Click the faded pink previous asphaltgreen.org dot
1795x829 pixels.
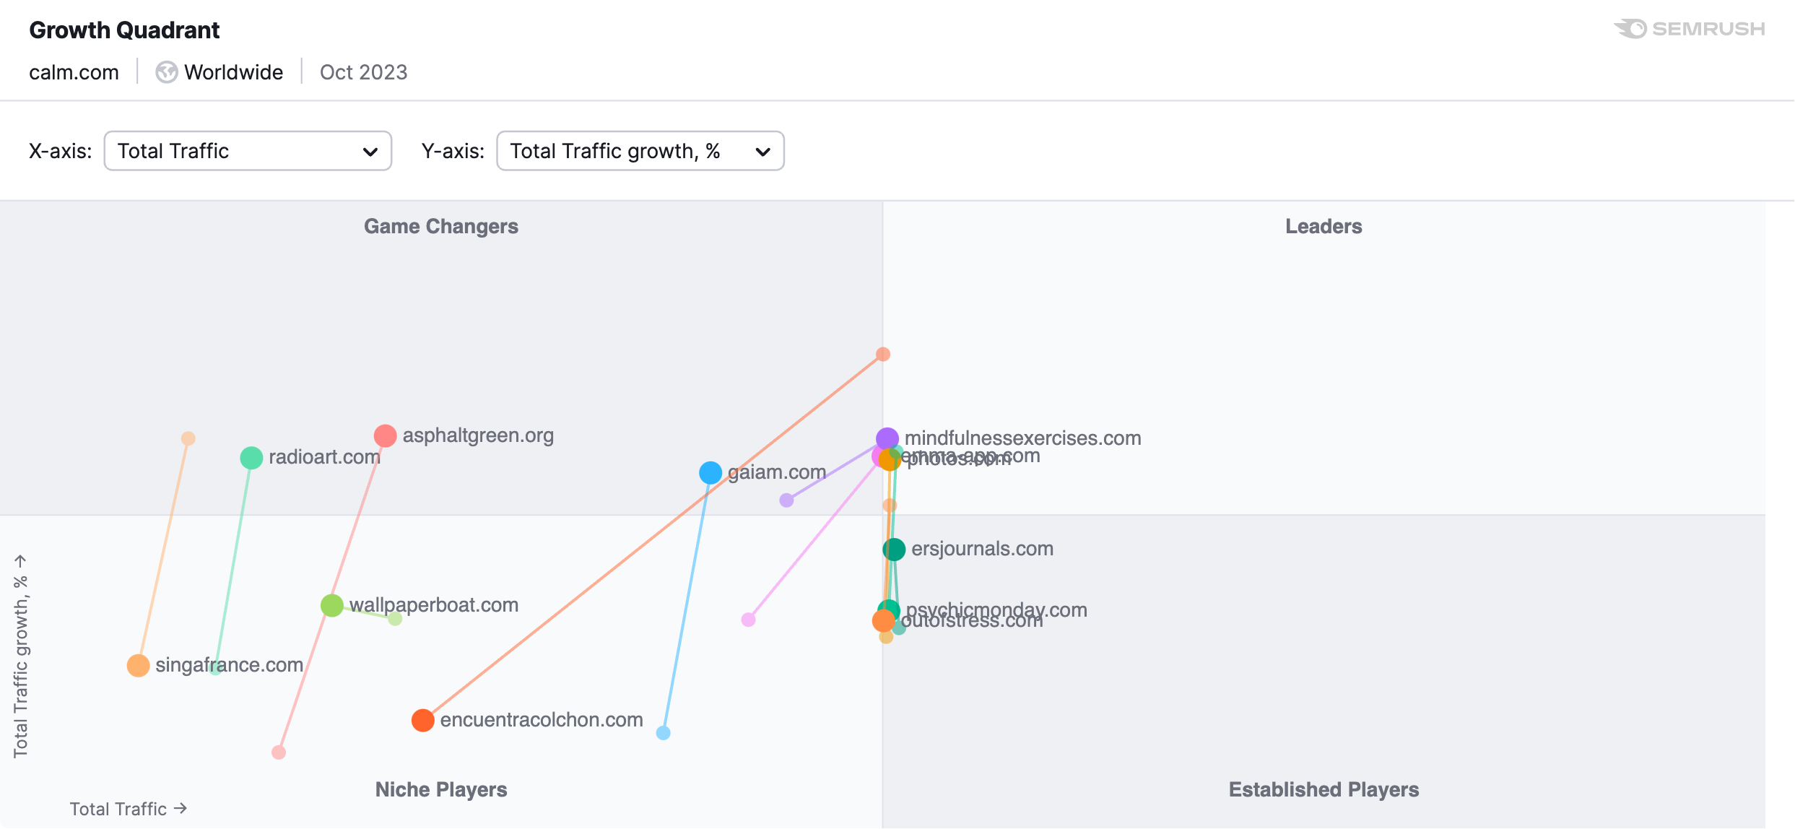(x=279, y=752)
